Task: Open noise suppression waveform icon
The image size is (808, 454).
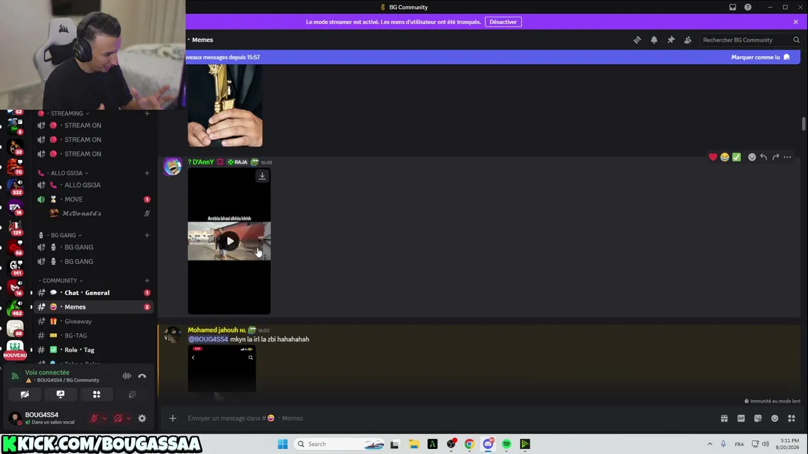Action: [127, 376]
